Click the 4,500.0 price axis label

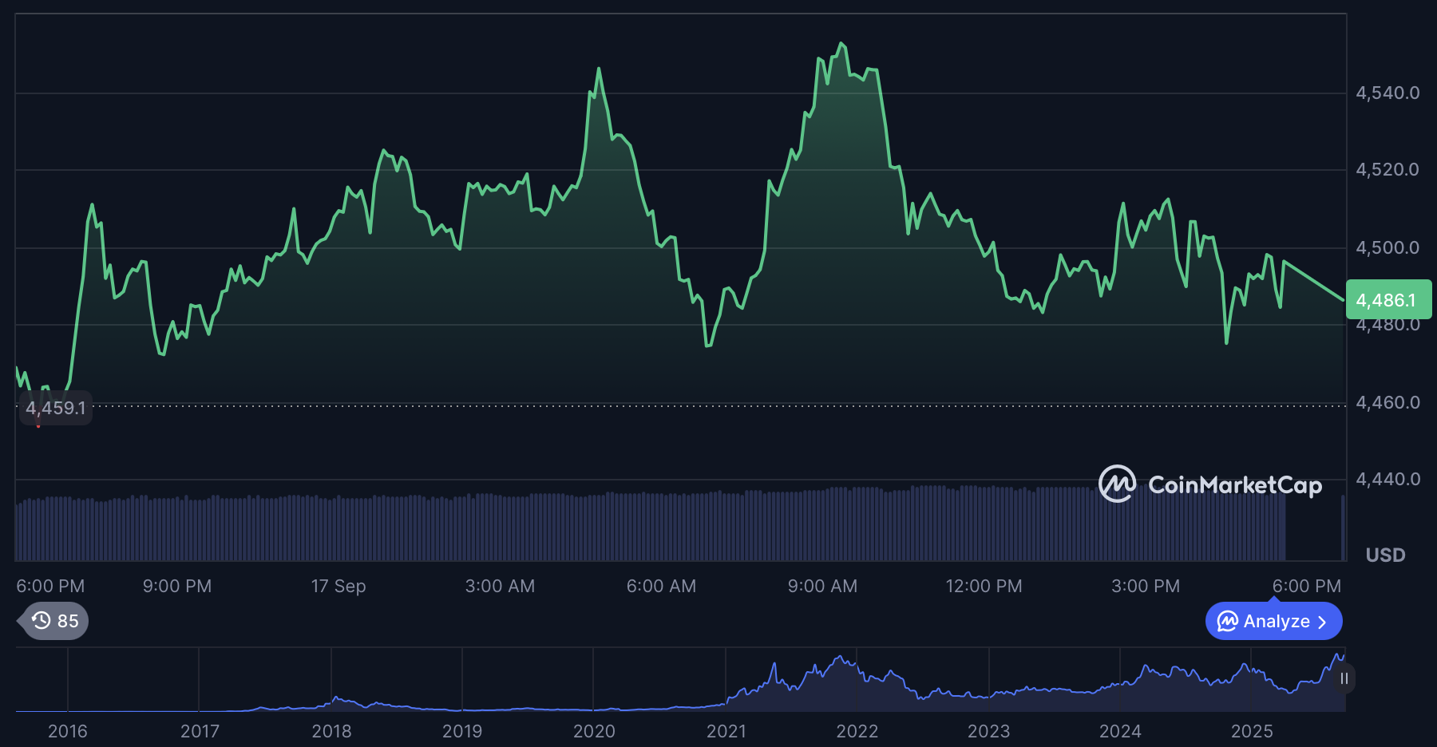(x=1388, y=247)
